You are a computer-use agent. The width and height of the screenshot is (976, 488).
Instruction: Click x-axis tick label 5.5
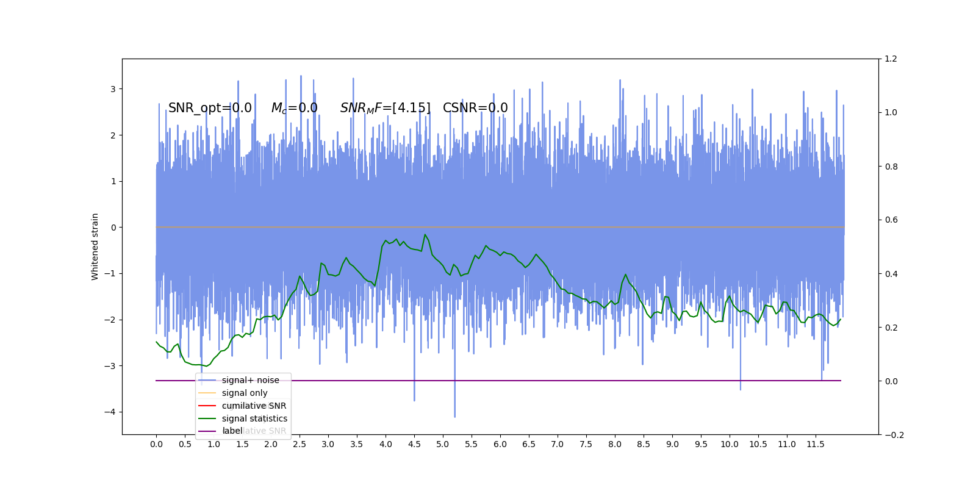(472, 444)
